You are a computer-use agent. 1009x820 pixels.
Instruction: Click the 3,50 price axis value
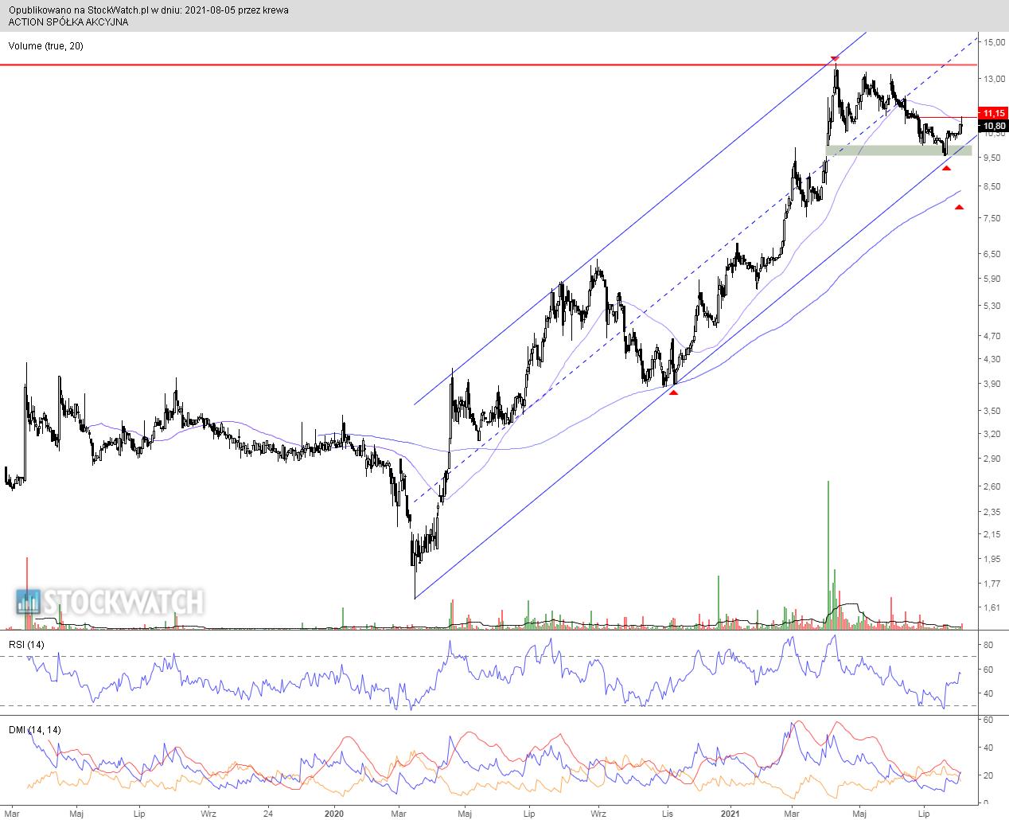(x=994, y=411)
